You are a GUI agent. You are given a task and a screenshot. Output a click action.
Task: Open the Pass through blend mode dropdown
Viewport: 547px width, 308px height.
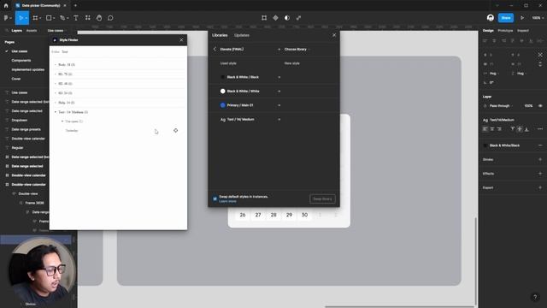click(501, 106)
